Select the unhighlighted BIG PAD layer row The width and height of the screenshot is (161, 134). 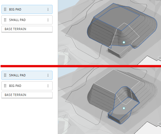click(27, 86)
